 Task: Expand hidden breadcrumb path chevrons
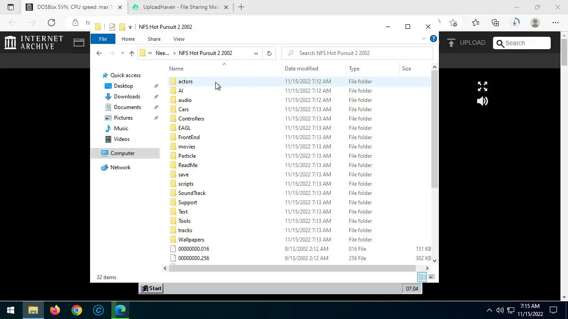click(150, 53)
